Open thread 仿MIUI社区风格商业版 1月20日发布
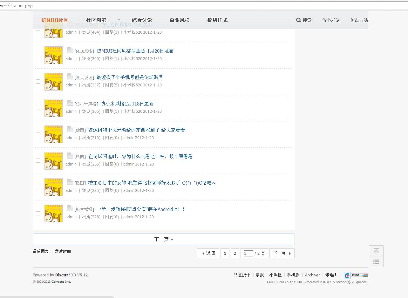This screenshot has width=408, height=298. click(x=135, y=51)
